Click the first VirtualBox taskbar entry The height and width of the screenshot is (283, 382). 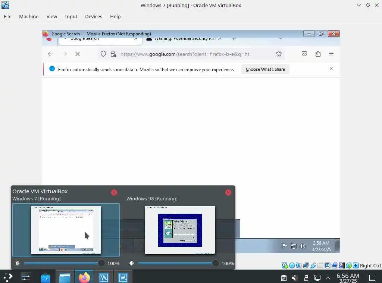[x=104, y=277]
